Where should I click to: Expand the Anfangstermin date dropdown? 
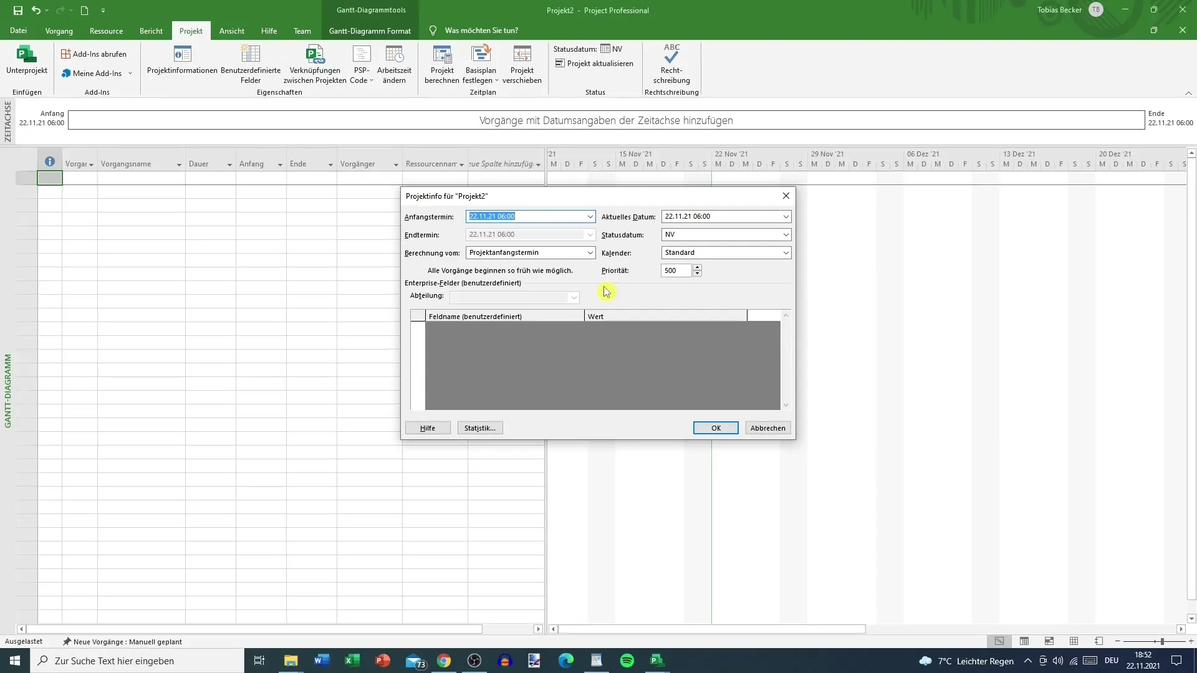(590, 217)
